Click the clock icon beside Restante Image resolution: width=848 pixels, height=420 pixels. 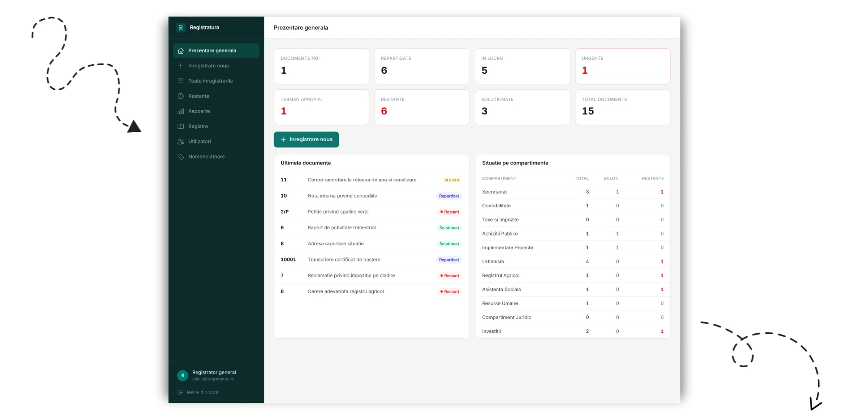coord(181,97)
